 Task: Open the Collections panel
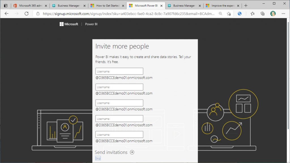263,14
